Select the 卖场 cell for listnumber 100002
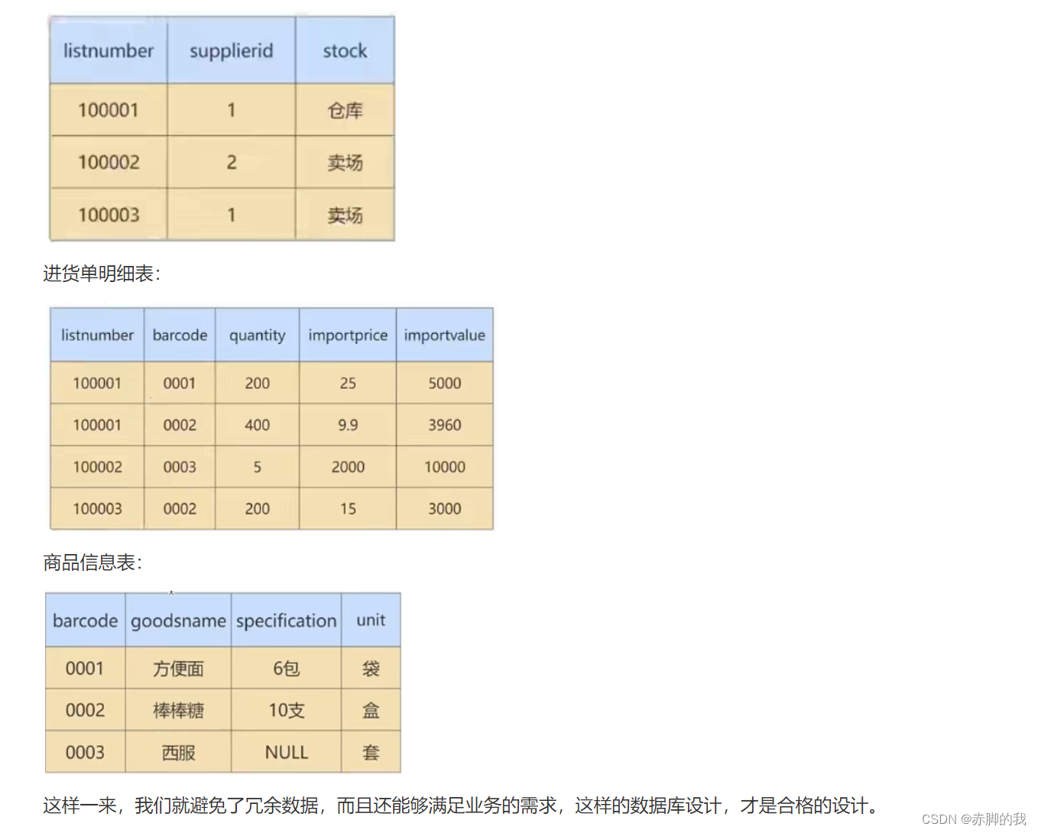This screenshot has width=1038, height=833. 345,162
